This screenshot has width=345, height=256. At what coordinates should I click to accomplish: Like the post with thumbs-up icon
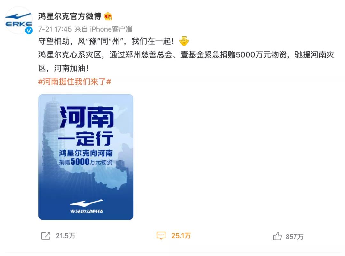click(x=277, y=236)
